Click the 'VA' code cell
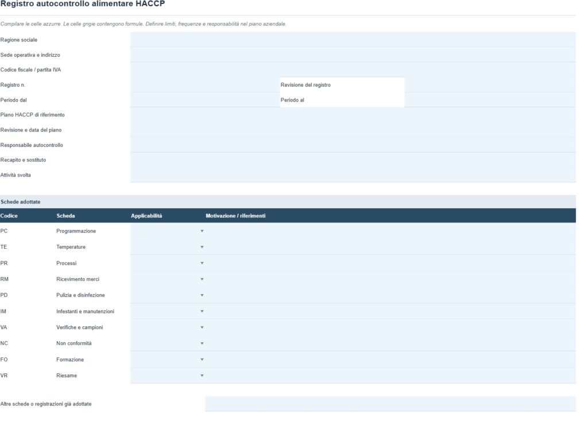588x422 pixels. (x=4, y=327)
